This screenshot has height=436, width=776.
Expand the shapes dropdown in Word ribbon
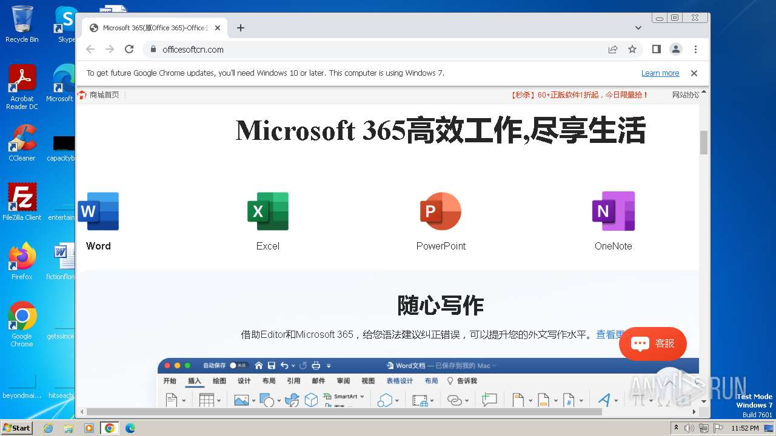pos(279,401)
